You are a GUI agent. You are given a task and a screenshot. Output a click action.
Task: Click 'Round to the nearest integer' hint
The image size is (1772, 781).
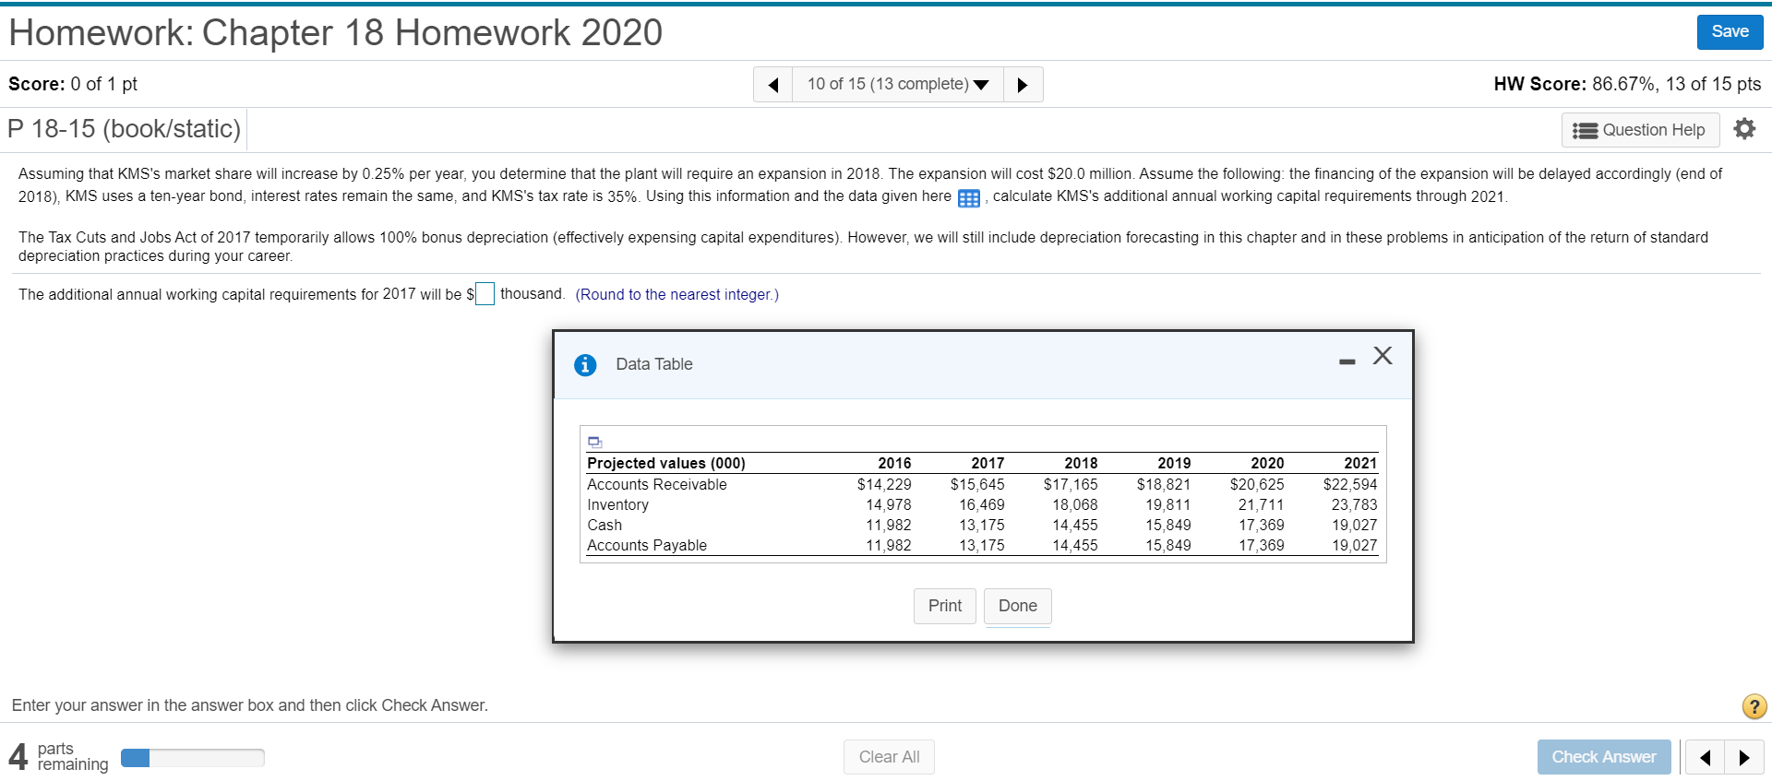[677, 295]
